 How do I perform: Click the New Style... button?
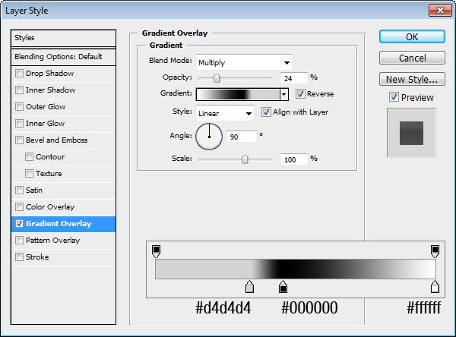[412, 79]
